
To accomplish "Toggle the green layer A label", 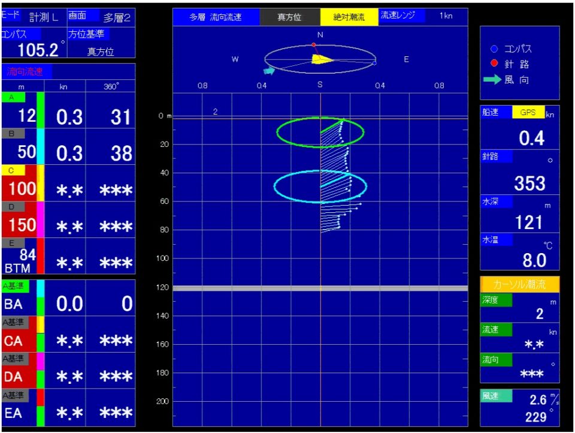I will [x=13, y=97].
